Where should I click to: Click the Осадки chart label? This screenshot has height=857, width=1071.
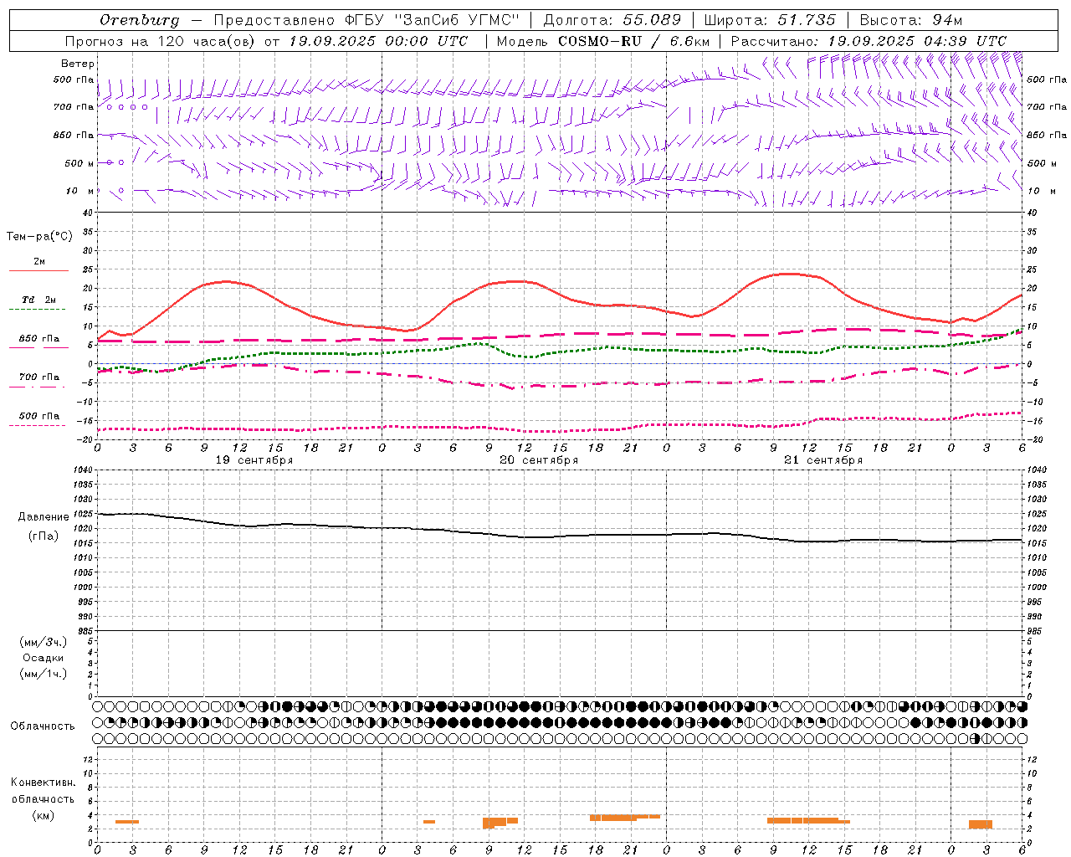pyautogui.click(x=44, y=658)
